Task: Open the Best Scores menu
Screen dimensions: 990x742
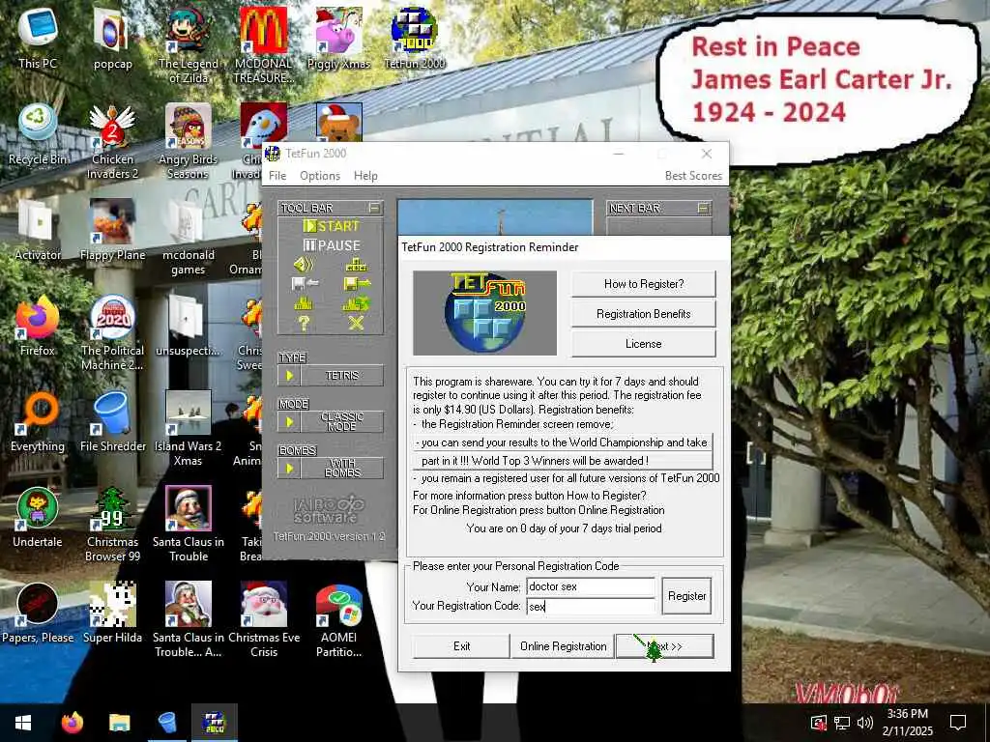Action: pos(693,176)
